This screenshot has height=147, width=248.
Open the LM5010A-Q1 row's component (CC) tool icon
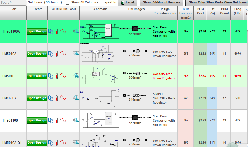50,143
